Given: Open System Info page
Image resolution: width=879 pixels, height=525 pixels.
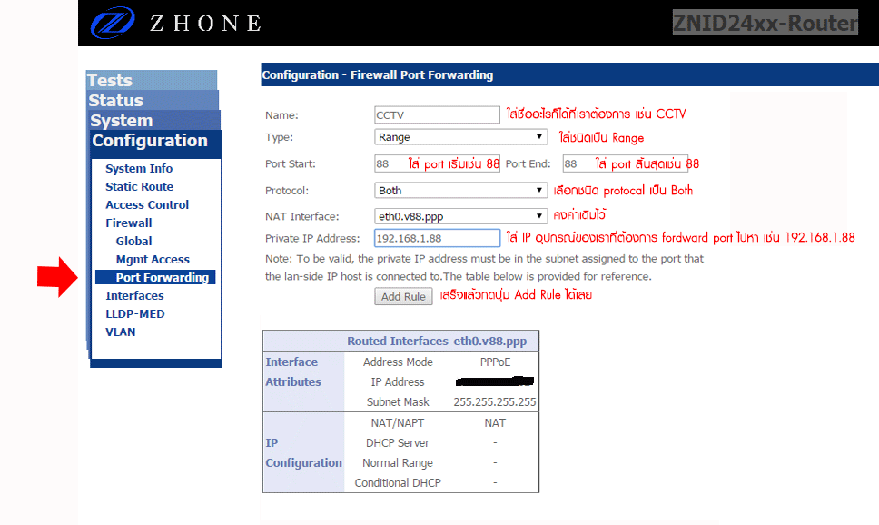Looking at the screenshot, I should click(x=138, y=168).
